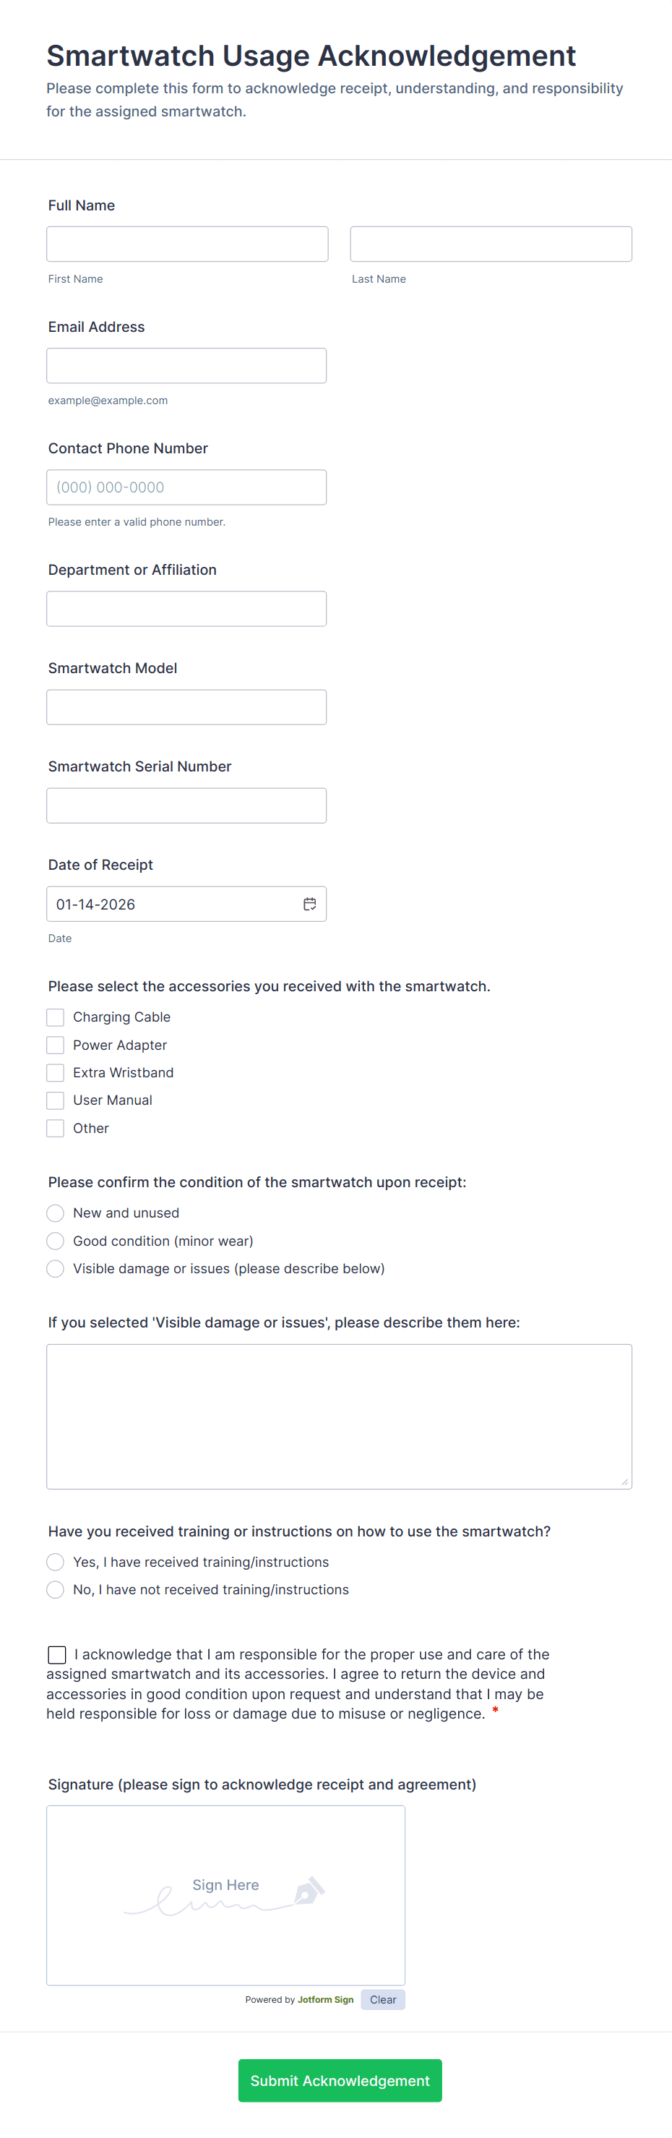
Task: Clear the signature field
Action: click(382, 1999)
